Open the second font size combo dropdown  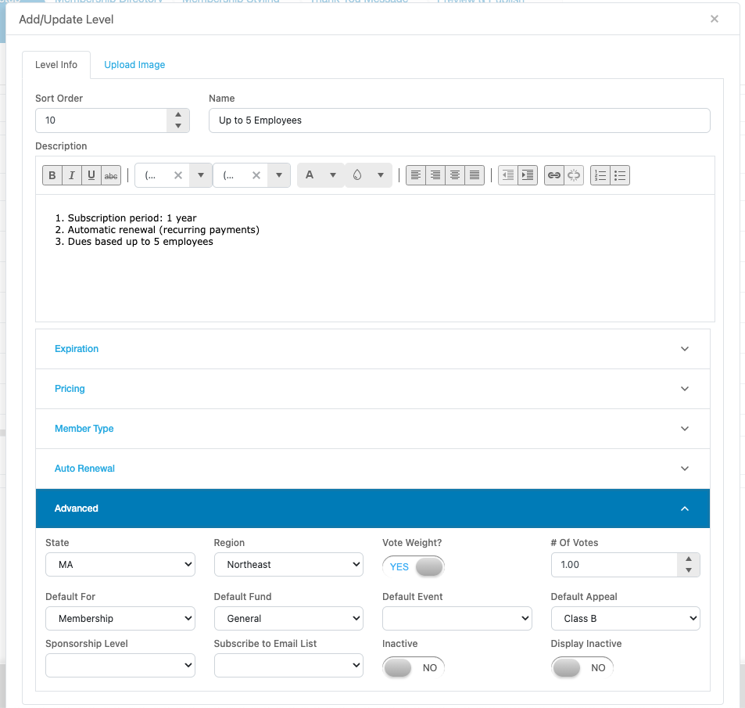[x=279, y=175]
